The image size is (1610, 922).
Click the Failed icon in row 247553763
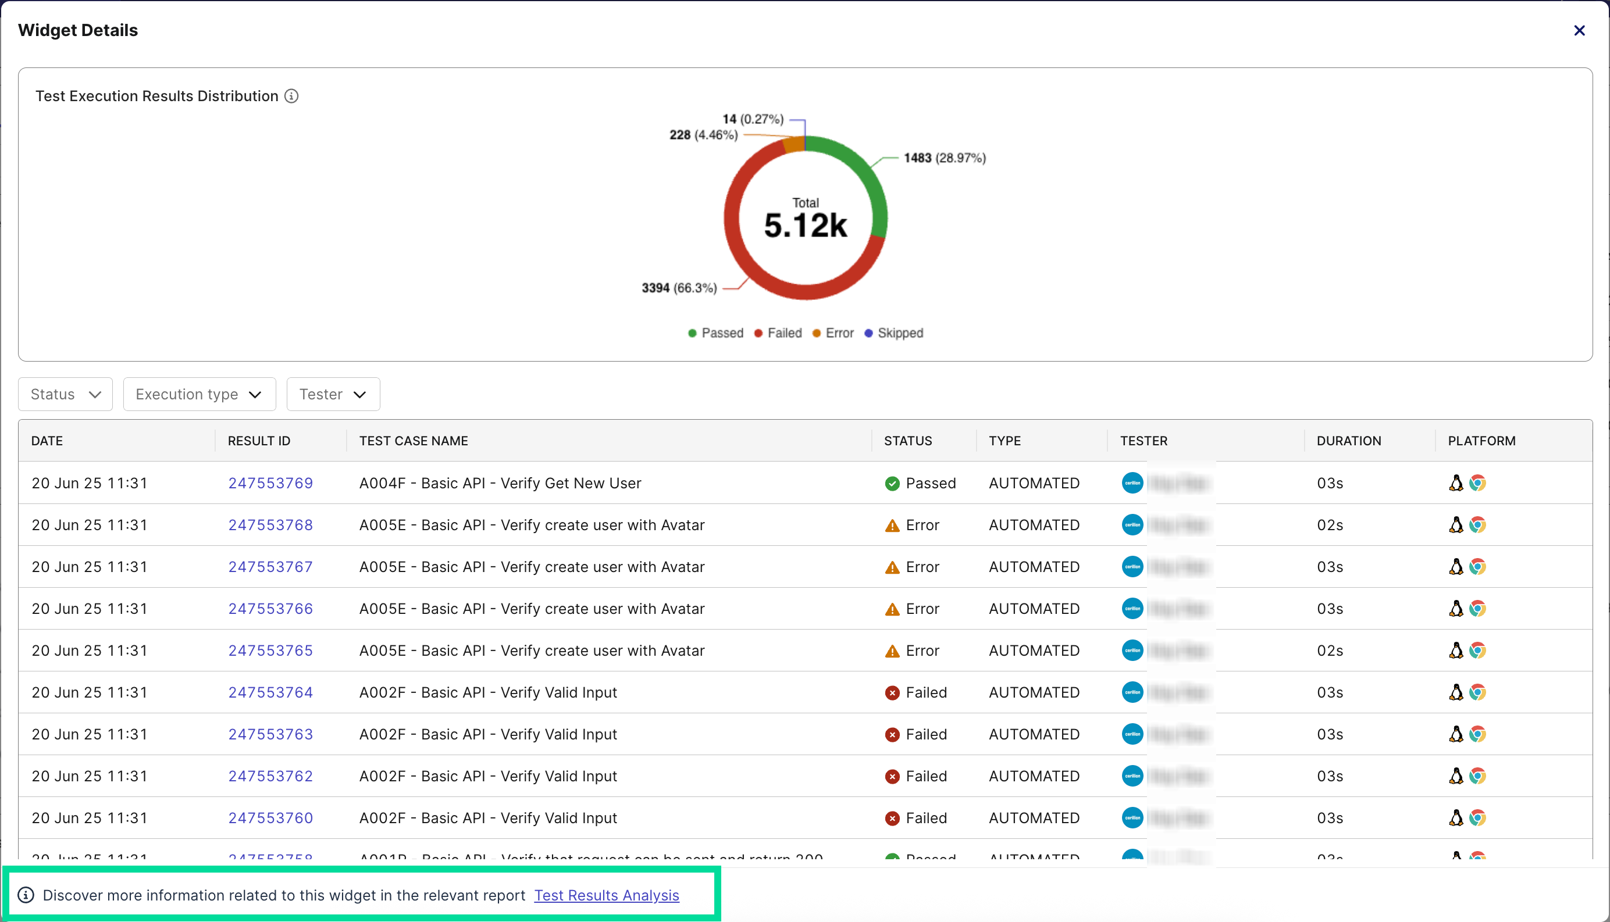892,735
